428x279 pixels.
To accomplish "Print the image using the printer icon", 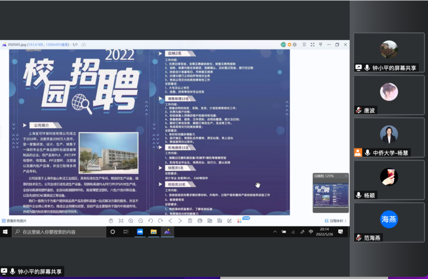I will click(x=200, y=221).
